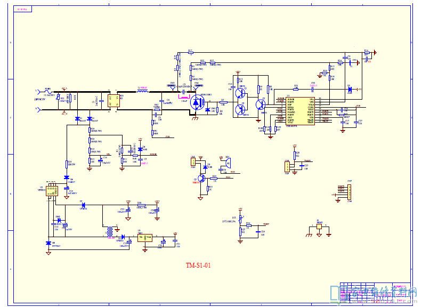The width and height of the screenshot is (422, 307).
Task: Click the ZD1 18V zener diode
Action: click(x=207, y=110)
